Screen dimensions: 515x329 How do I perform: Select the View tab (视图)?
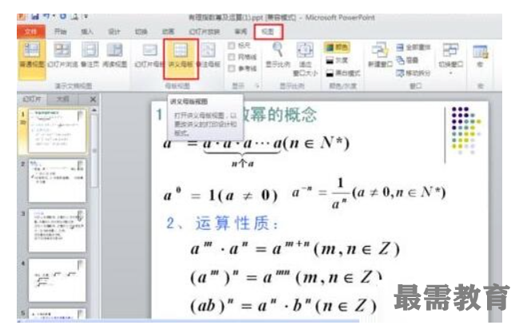tap(268, 32)
